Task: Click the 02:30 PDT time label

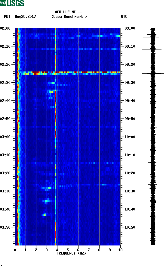Action: tap(5, 83)
